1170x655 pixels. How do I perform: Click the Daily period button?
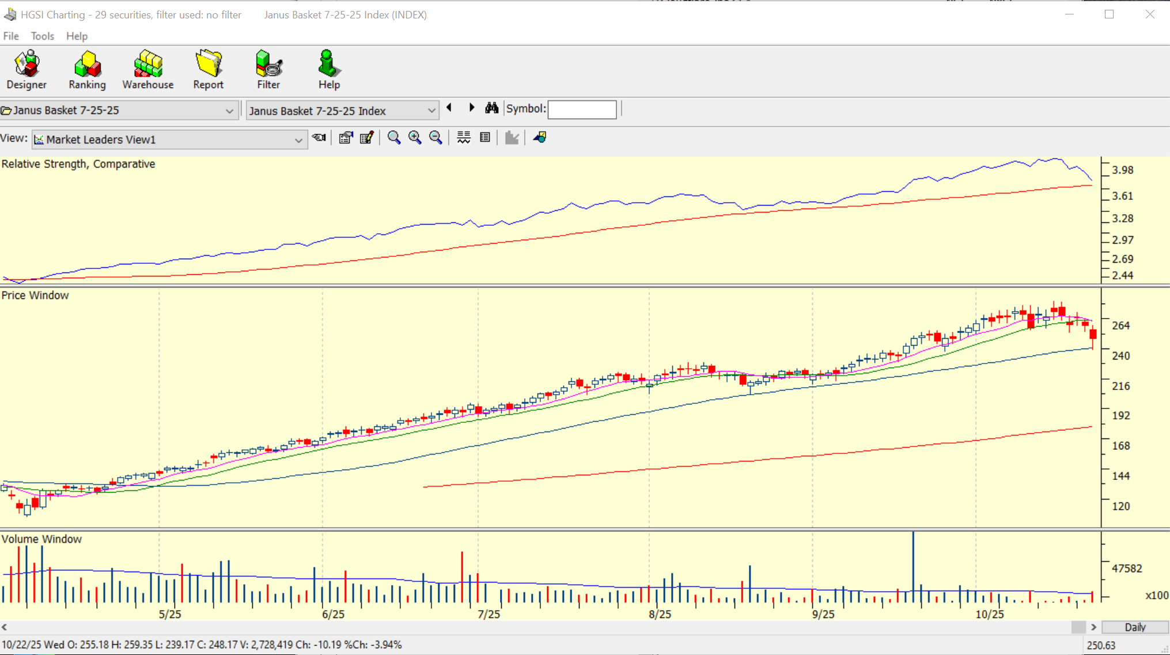[1134, 627]
